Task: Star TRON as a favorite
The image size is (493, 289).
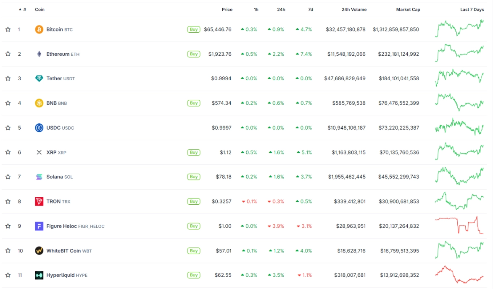Action: [x=8, y=201]
